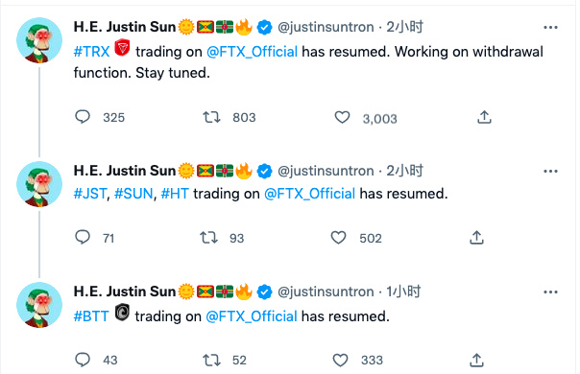580x374 pixels.
Task: Open the #SUN hashtag link
Action: click(x=133, y=194)
